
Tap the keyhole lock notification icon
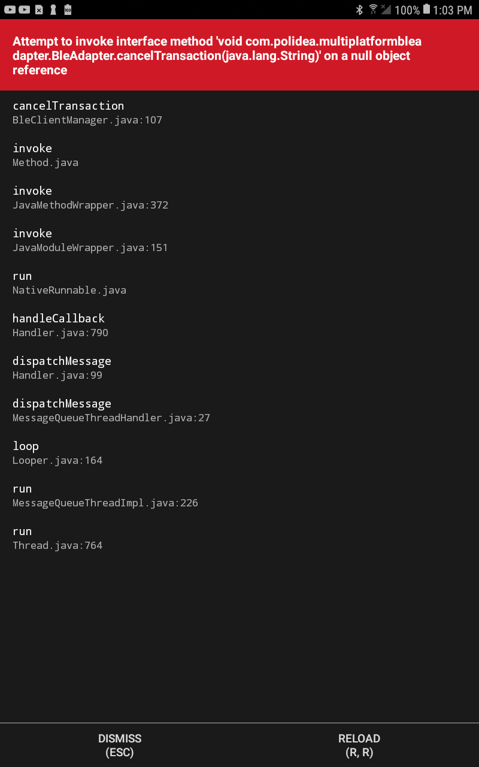point(53,10)
